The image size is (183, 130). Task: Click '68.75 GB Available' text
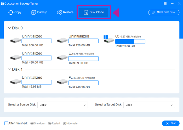point(83,54)
